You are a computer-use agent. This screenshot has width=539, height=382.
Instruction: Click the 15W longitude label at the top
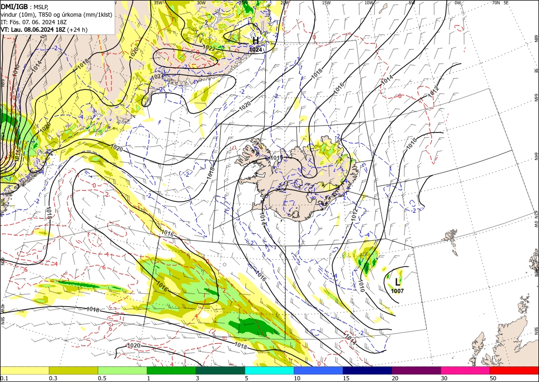[327, 3]
